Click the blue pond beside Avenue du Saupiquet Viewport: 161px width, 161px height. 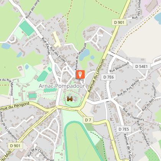(x=84, y=55)
